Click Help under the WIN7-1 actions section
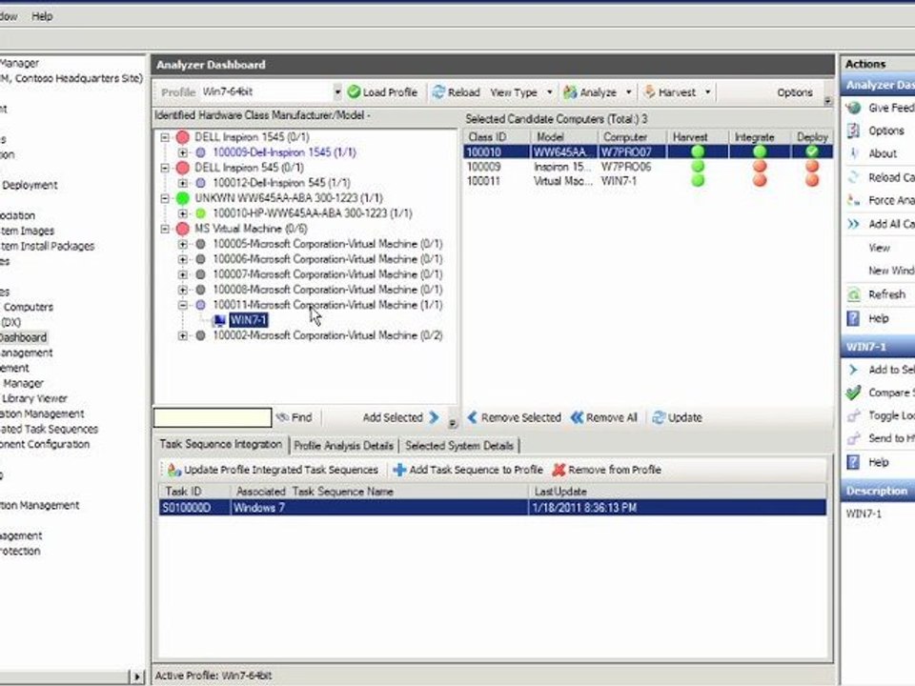Viewport: 915px width, 686px height. click(x=878, y=463)
